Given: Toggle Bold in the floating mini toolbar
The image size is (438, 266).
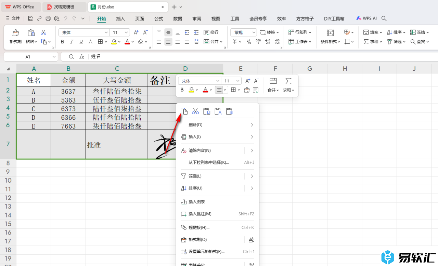Looking at the screenshot, I should point(182,90).
